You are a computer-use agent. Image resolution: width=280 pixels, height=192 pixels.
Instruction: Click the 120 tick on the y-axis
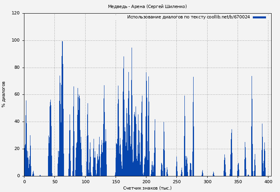[16, 13]
